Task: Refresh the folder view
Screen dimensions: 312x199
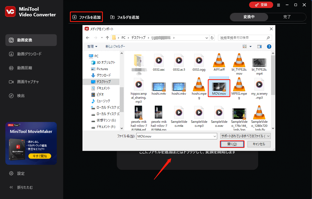Action: point(212,38)
